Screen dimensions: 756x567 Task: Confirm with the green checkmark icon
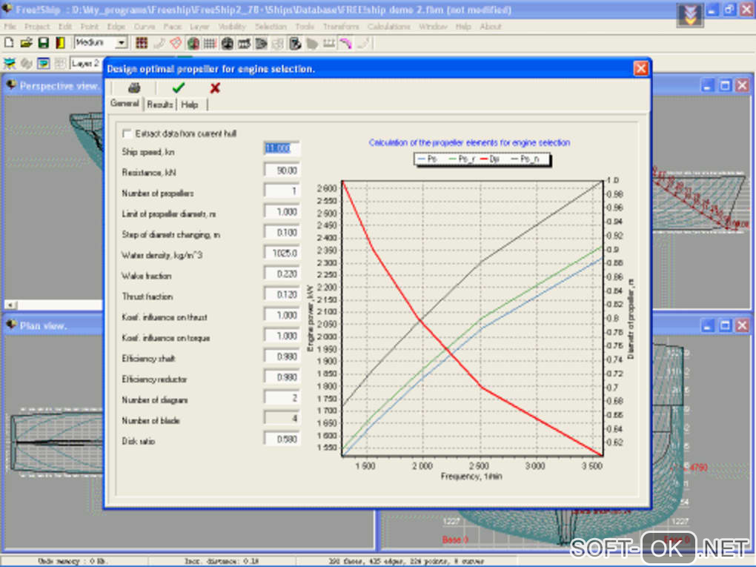coord(178,87)
